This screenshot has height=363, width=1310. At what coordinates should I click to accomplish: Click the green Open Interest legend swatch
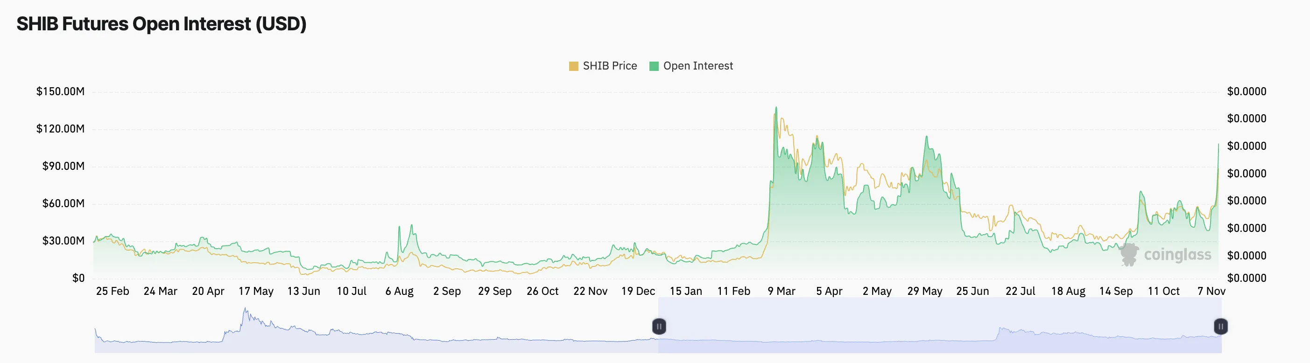(654, 66)
